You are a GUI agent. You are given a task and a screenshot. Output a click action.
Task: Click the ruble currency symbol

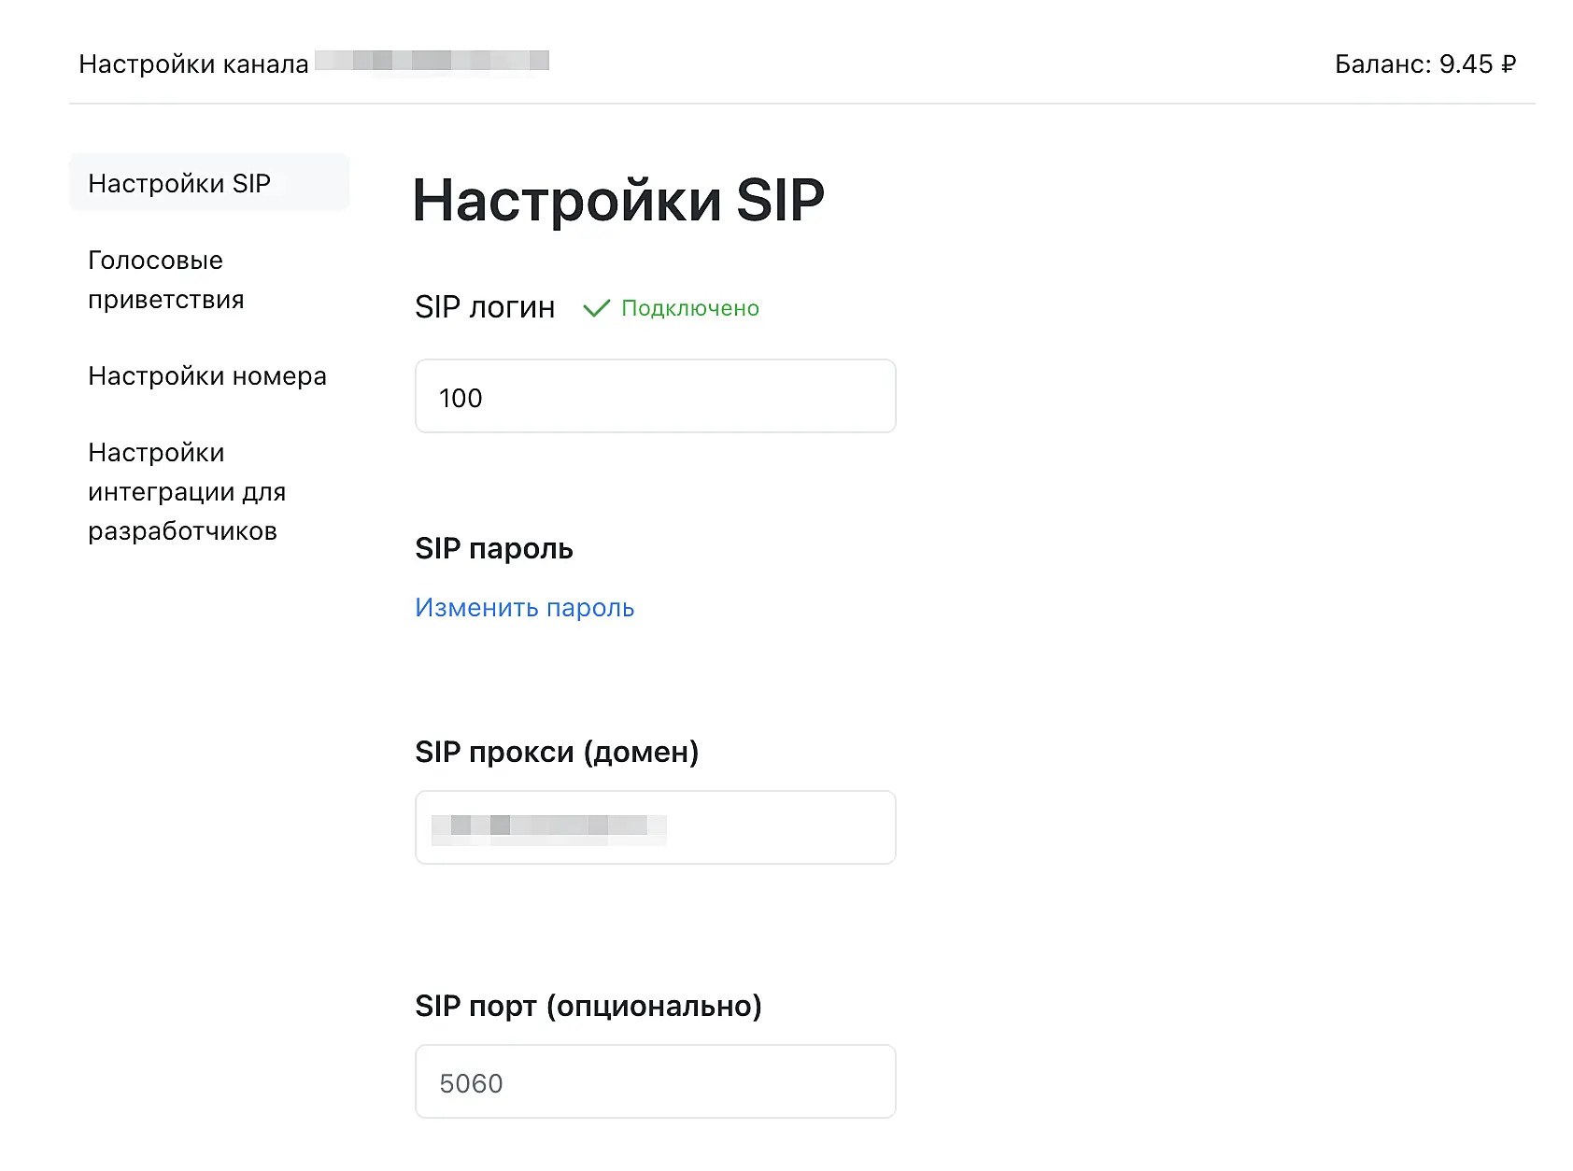click(1508, 64)
